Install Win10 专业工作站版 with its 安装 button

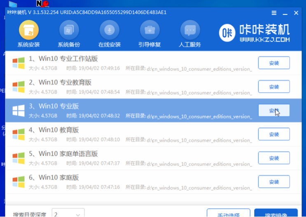(274, 63)
